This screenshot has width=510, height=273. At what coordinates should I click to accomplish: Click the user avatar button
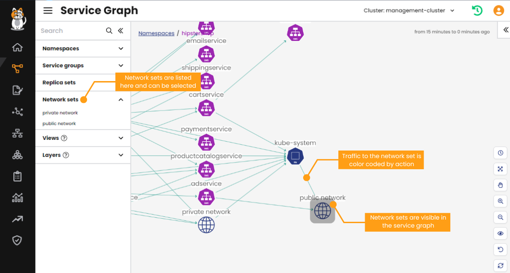498,10
